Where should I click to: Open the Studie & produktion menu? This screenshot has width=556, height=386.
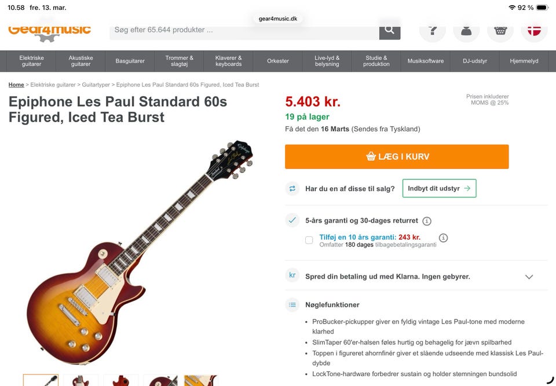tap(376, 61)
